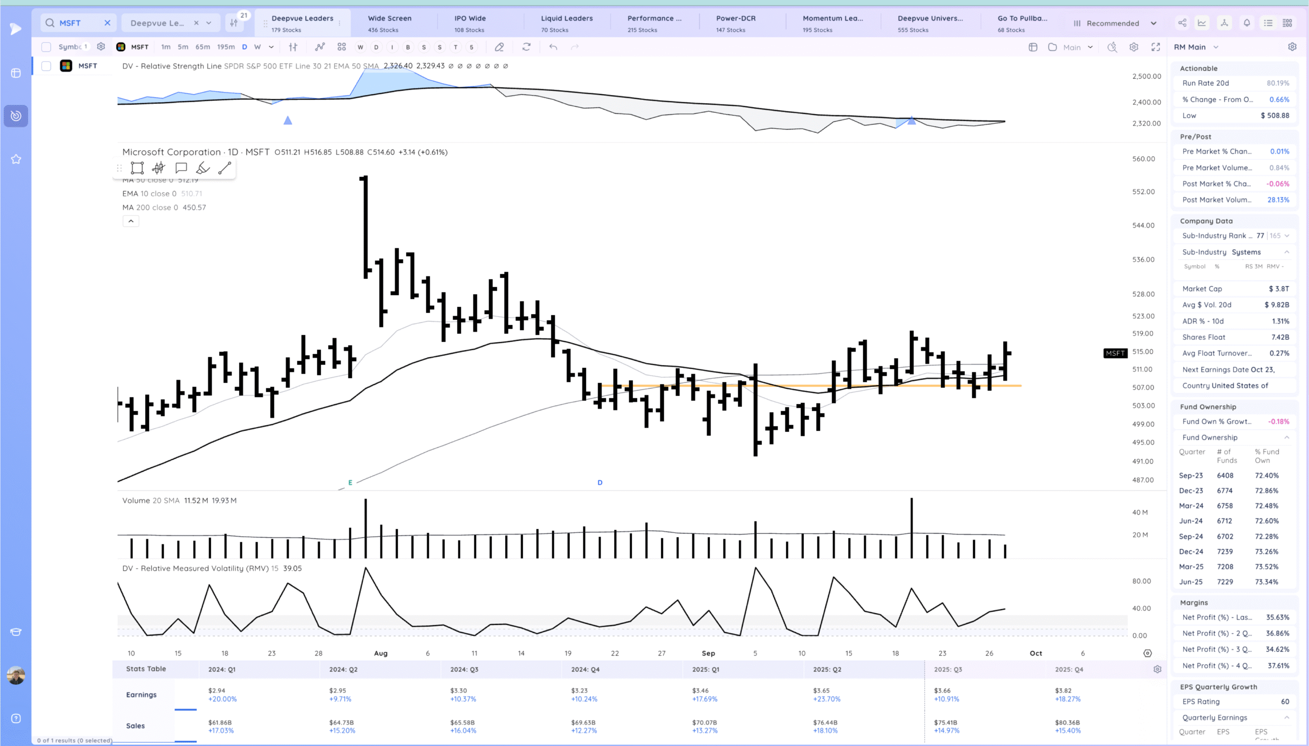Screen dimensions: 1309x746
Task: Click the blue D dividend marker on the chart
Action: (x=600, y=483)
